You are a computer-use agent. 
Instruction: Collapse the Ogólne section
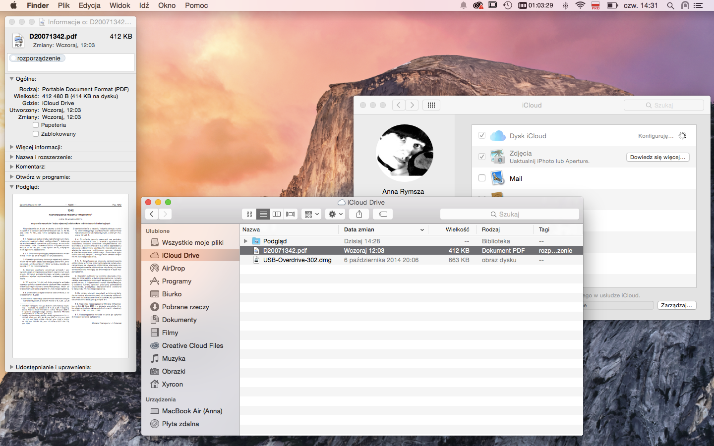point(11,79)
